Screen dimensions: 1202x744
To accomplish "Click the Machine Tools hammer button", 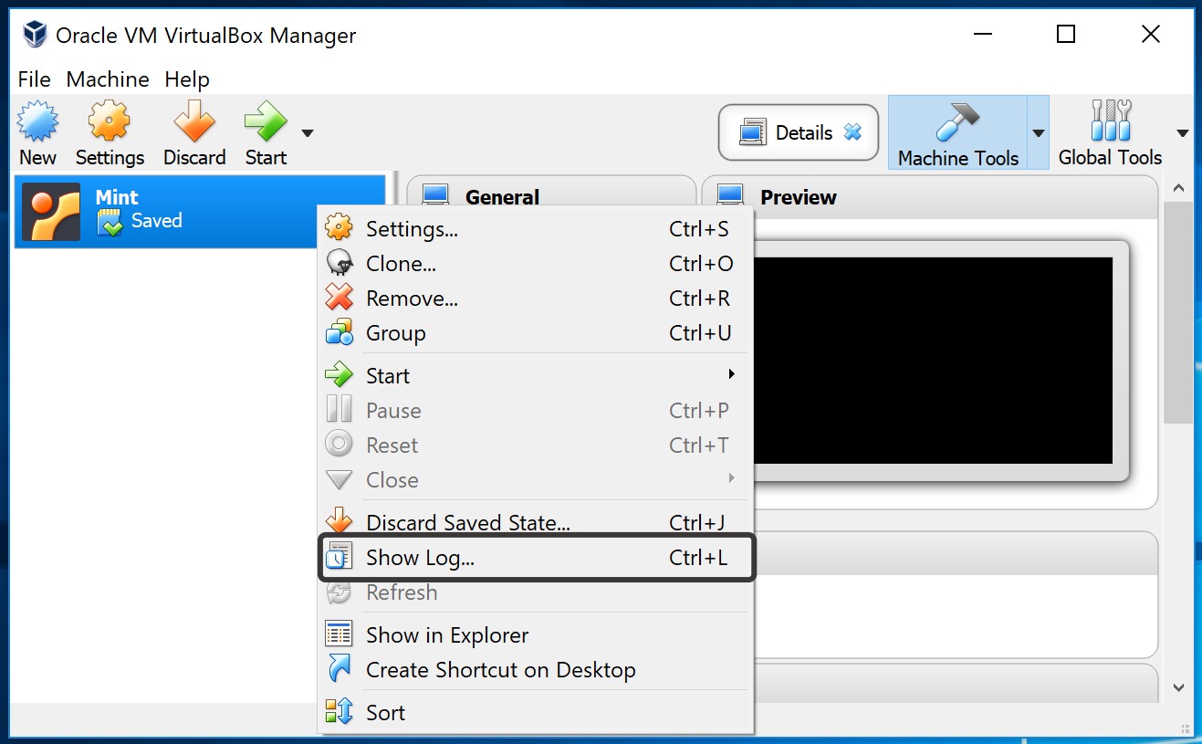I will click(957, 133).
